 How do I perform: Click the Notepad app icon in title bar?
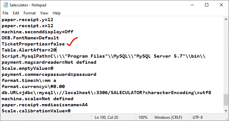point(5,5)
